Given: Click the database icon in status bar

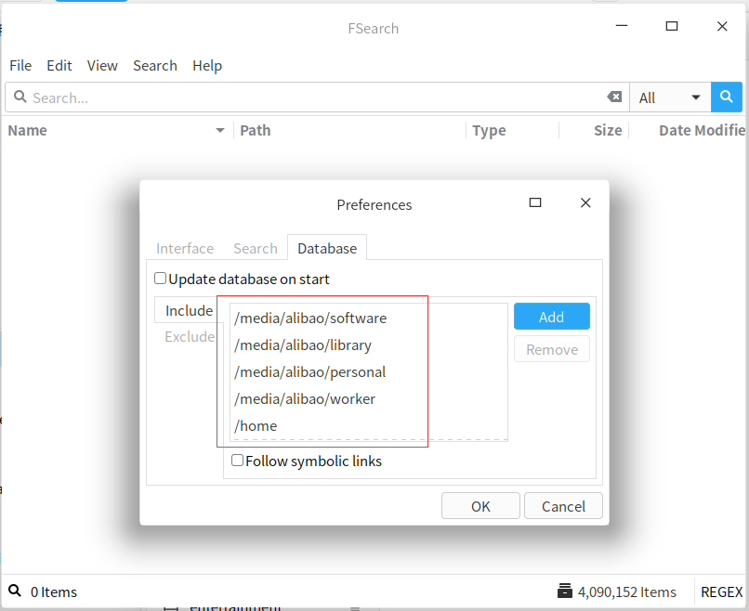Looking at the screenshot, I should click(x=564, y=591).
